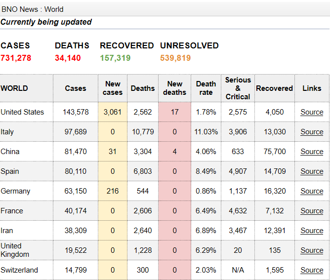Click the "Death rate" column header

coord(206,88)
